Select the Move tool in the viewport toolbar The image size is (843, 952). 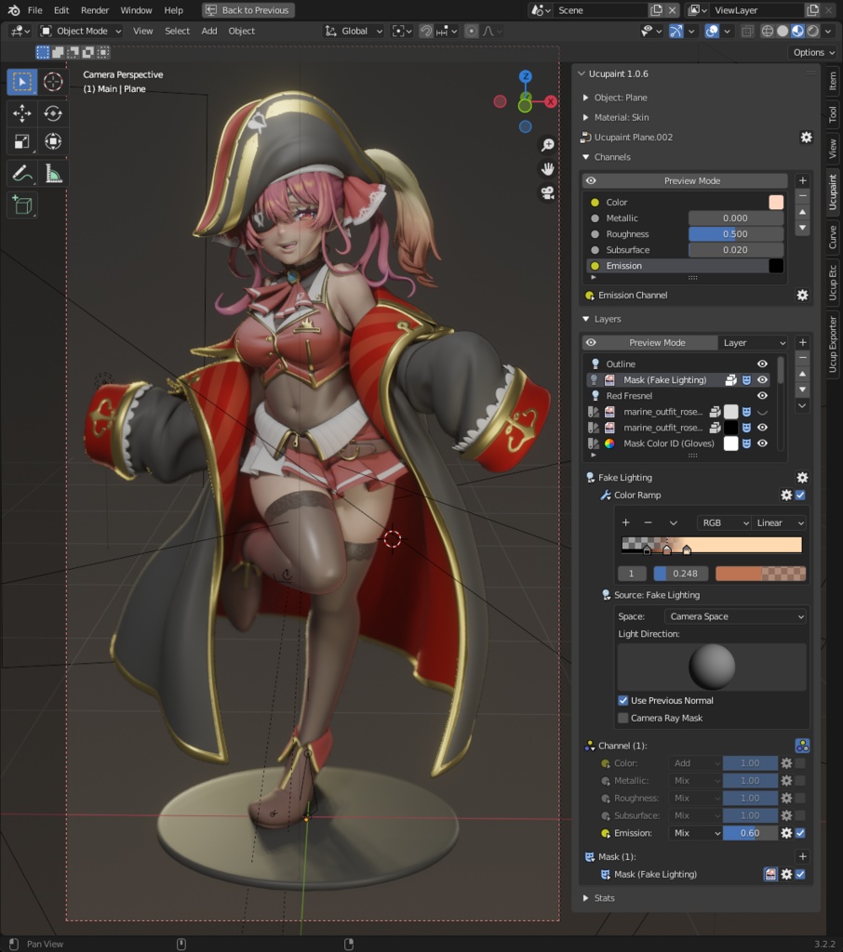click(22, 113)
